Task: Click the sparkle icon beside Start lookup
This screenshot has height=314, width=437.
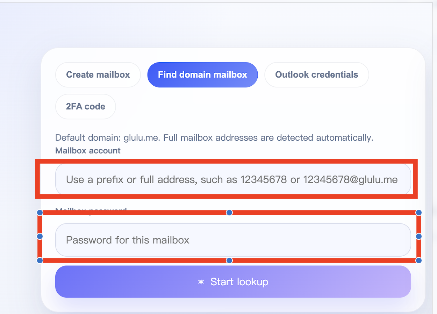Action: [x=201, y=282]
